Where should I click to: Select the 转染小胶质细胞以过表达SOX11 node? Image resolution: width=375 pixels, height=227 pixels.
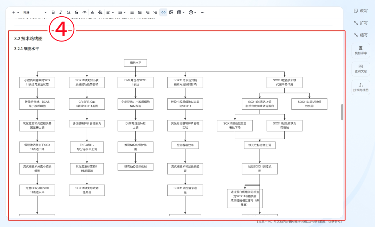[x=185, y=104]
